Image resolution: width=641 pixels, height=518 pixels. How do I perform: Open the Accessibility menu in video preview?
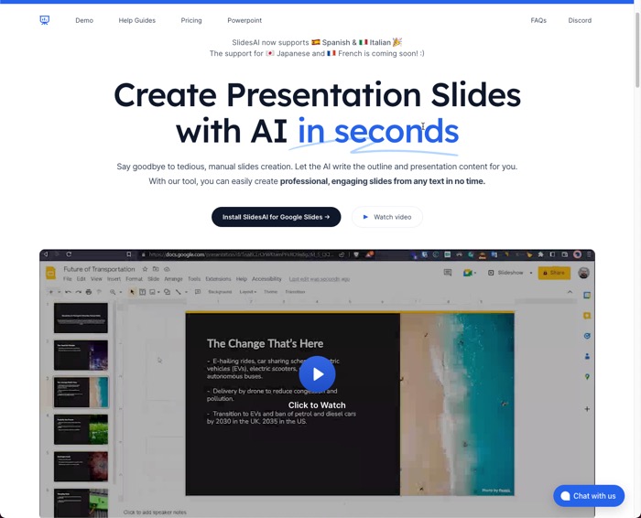(267, 279)
